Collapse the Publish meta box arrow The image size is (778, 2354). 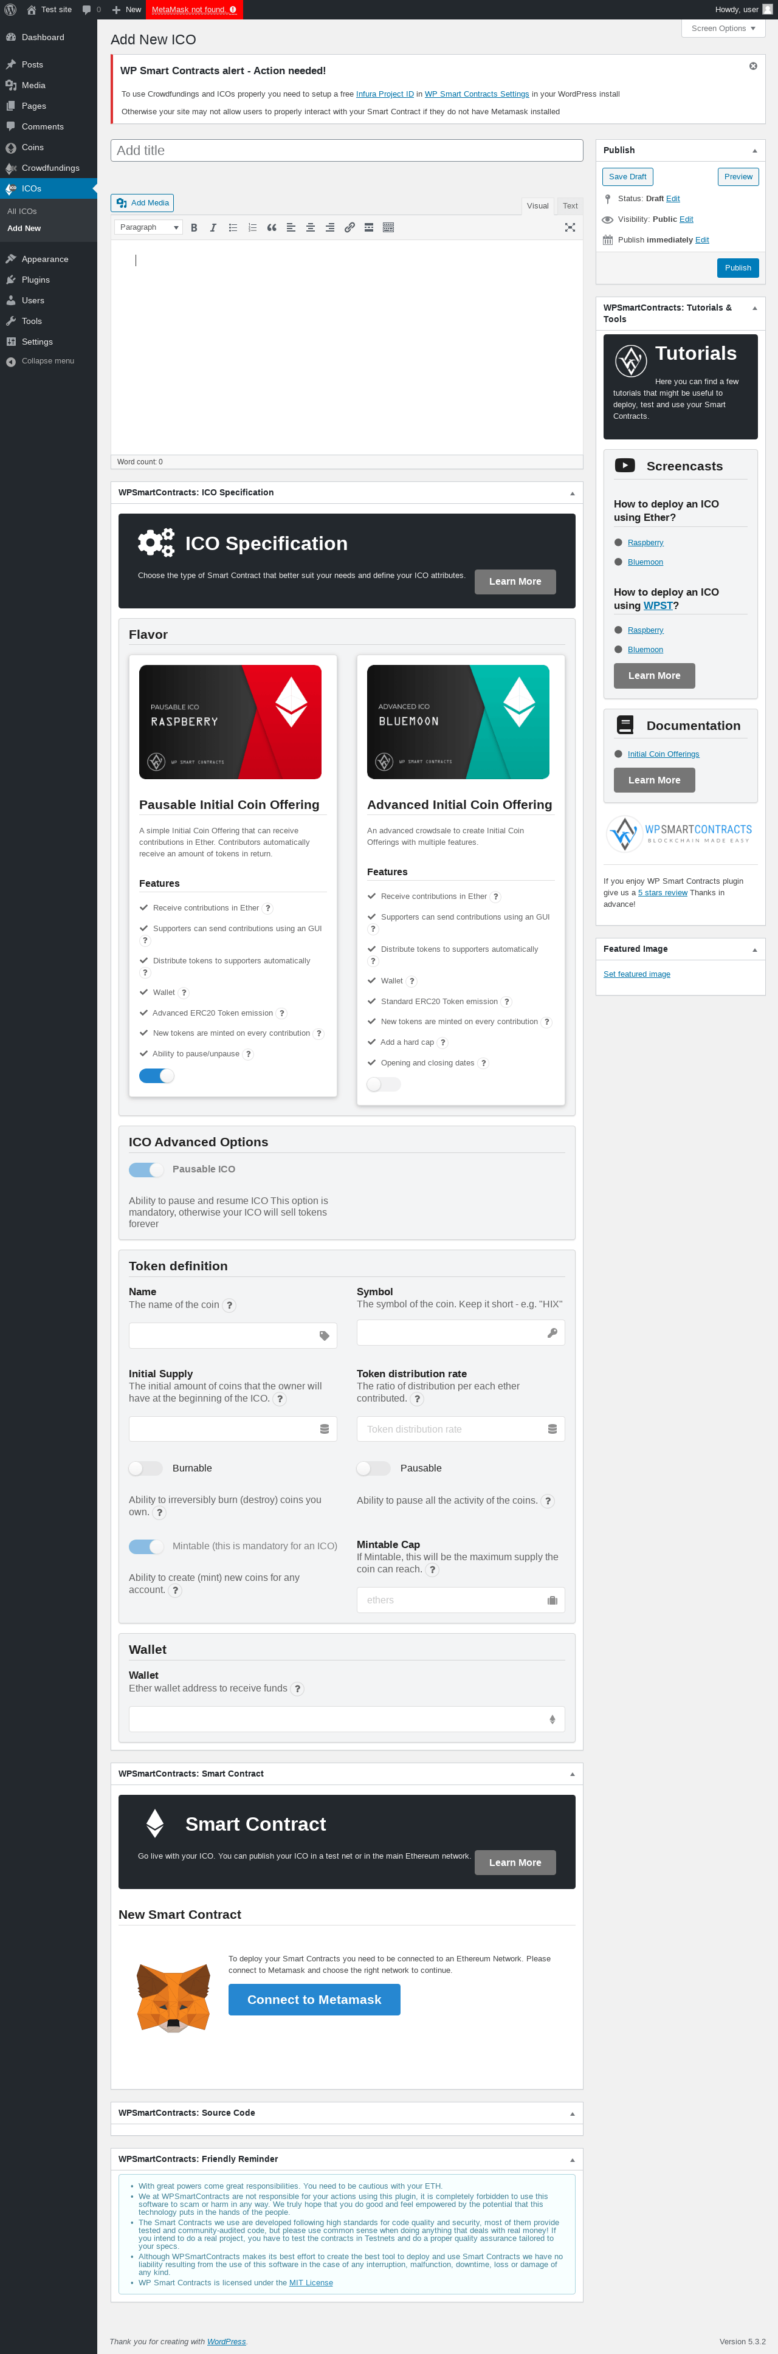pyautogui.click(x=754, y=151)
